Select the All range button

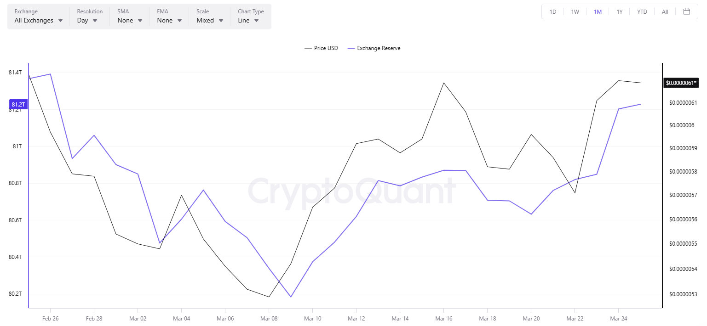(665, 11)
